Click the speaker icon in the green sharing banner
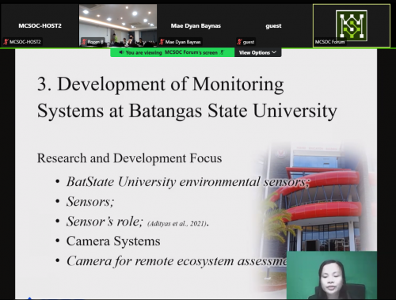Viewport: 396px width, 300px height. coord(121,52)
